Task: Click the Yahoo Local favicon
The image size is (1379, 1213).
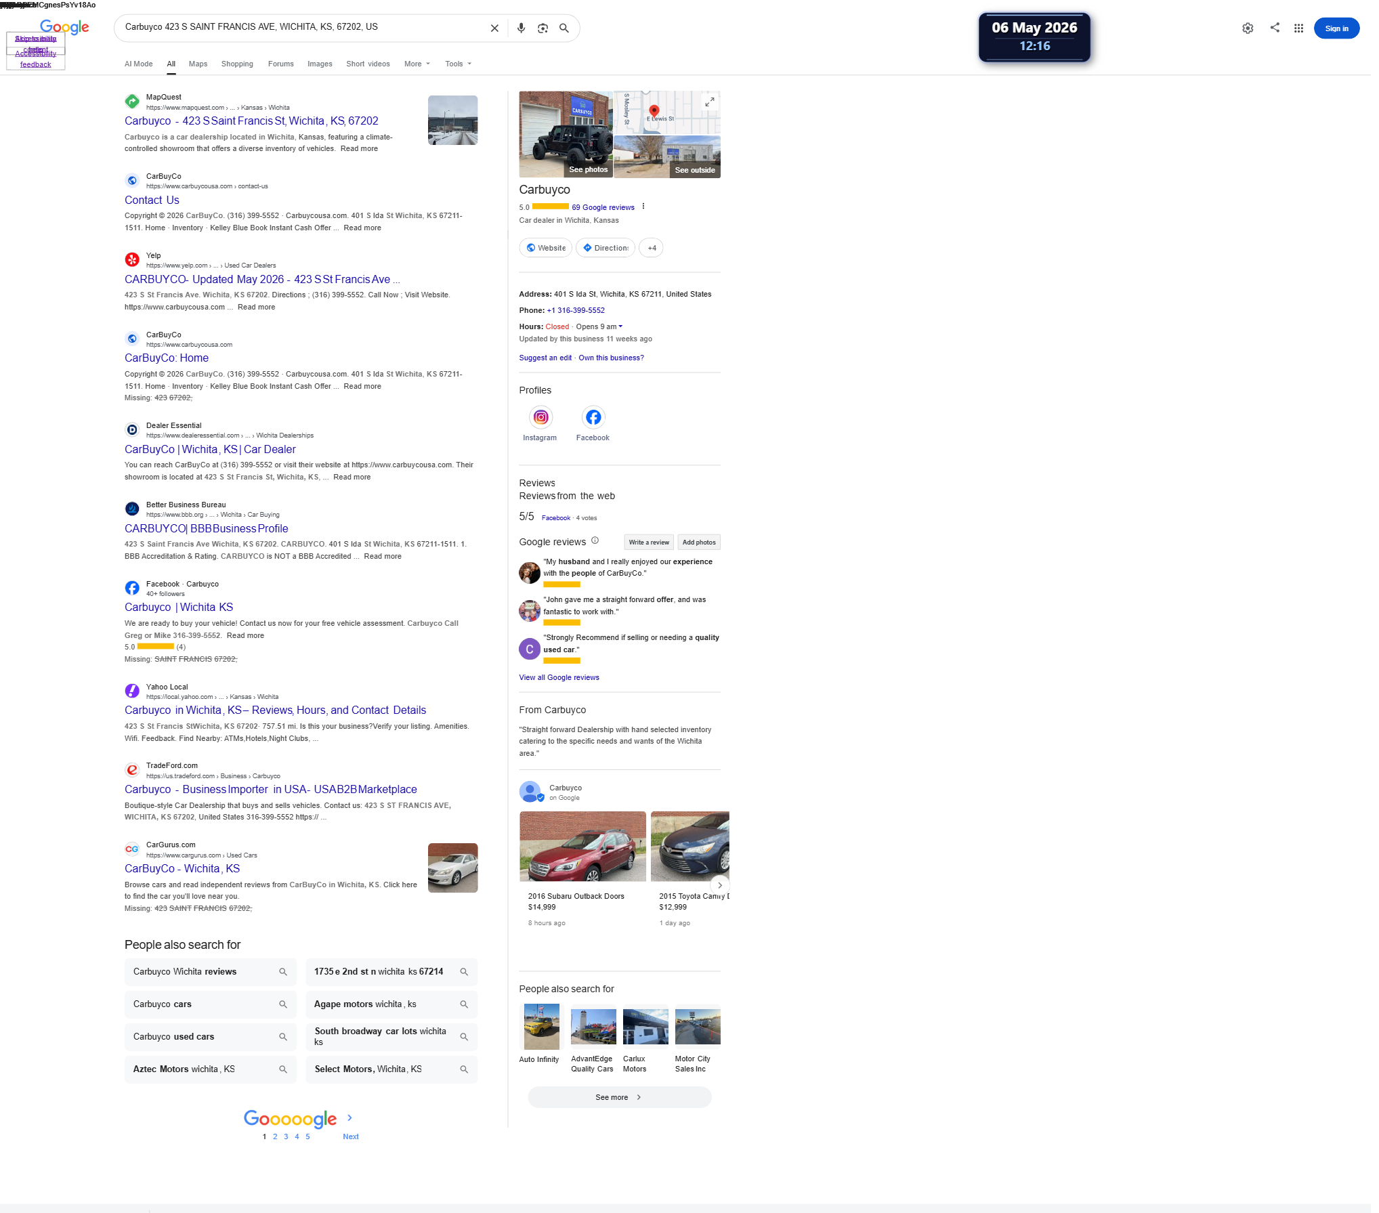Action: coord(132,691)
